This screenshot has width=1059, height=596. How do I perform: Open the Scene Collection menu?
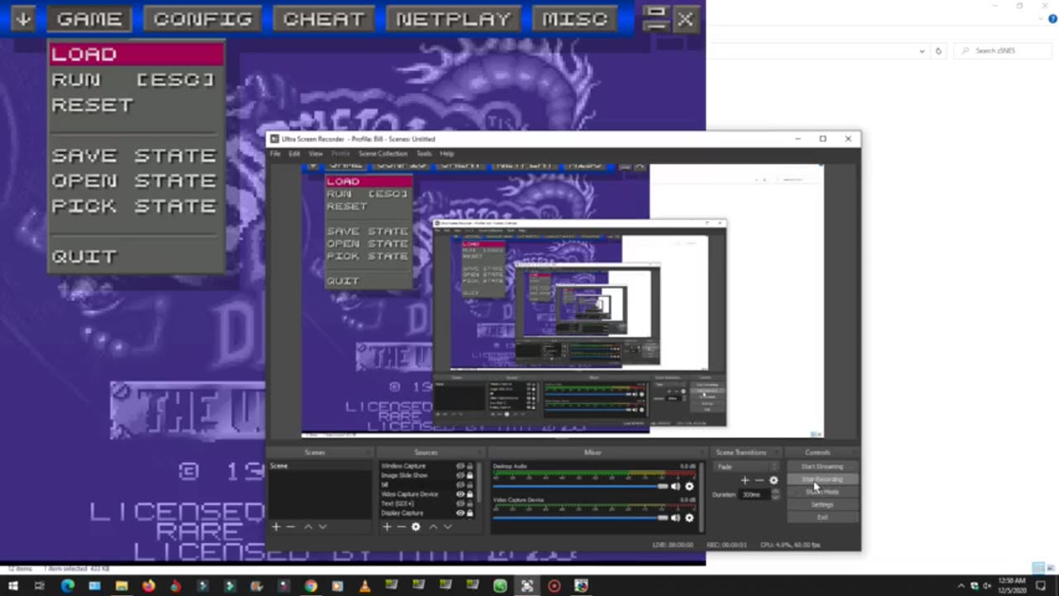click(383, 154)
